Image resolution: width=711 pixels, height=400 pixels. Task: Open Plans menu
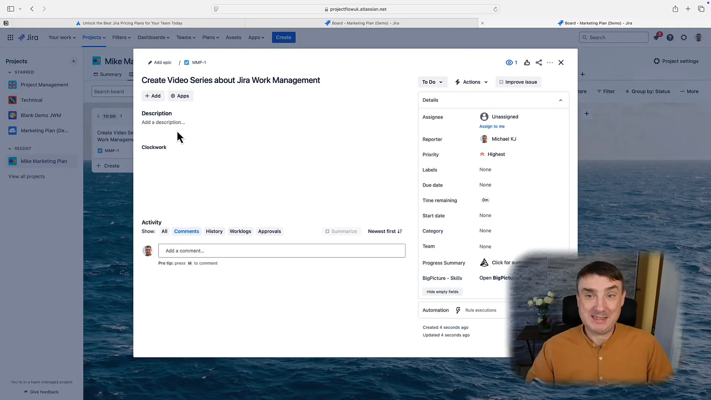click(211, 37)
